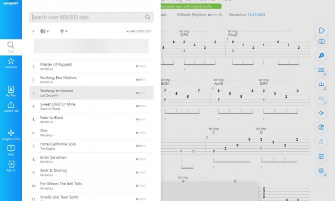This screenshot has height=201, width=335.
Task: Open the tab editor pencil icon
Action: 321,156
